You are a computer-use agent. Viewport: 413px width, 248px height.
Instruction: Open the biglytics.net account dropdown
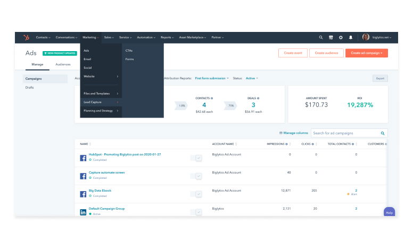382,37
